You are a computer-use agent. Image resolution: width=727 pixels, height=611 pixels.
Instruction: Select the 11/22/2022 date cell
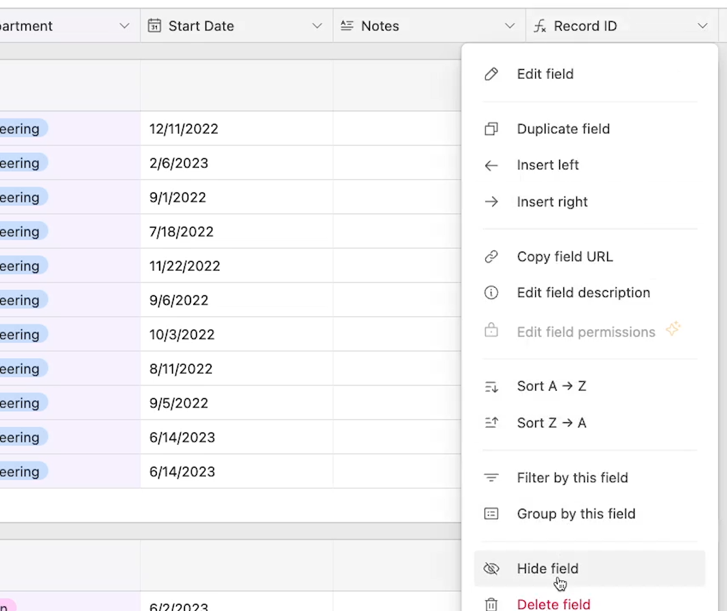236,266
